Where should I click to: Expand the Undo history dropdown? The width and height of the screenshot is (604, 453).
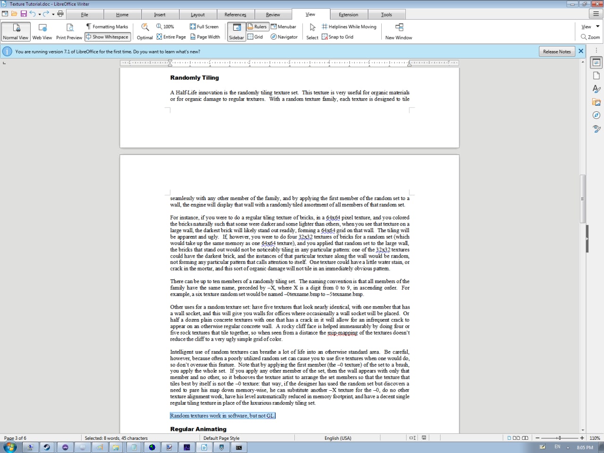pos(40,14)
